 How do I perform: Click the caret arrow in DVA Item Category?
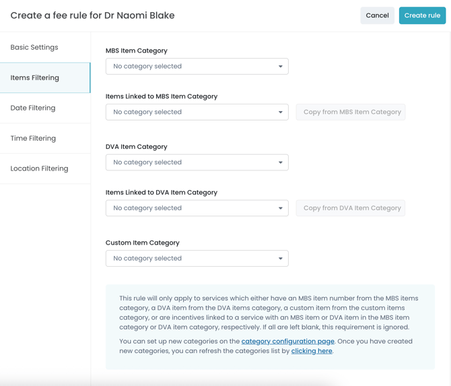(281, 162)
